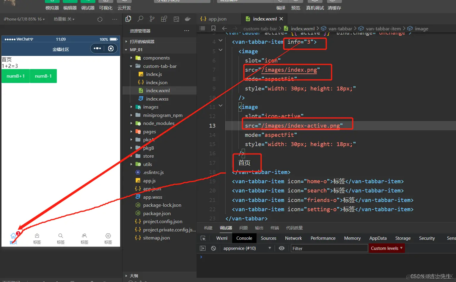Tap the 首页 home tab icon in simulator
Viewport: 456px width, 282px height.
click(13, 236)
